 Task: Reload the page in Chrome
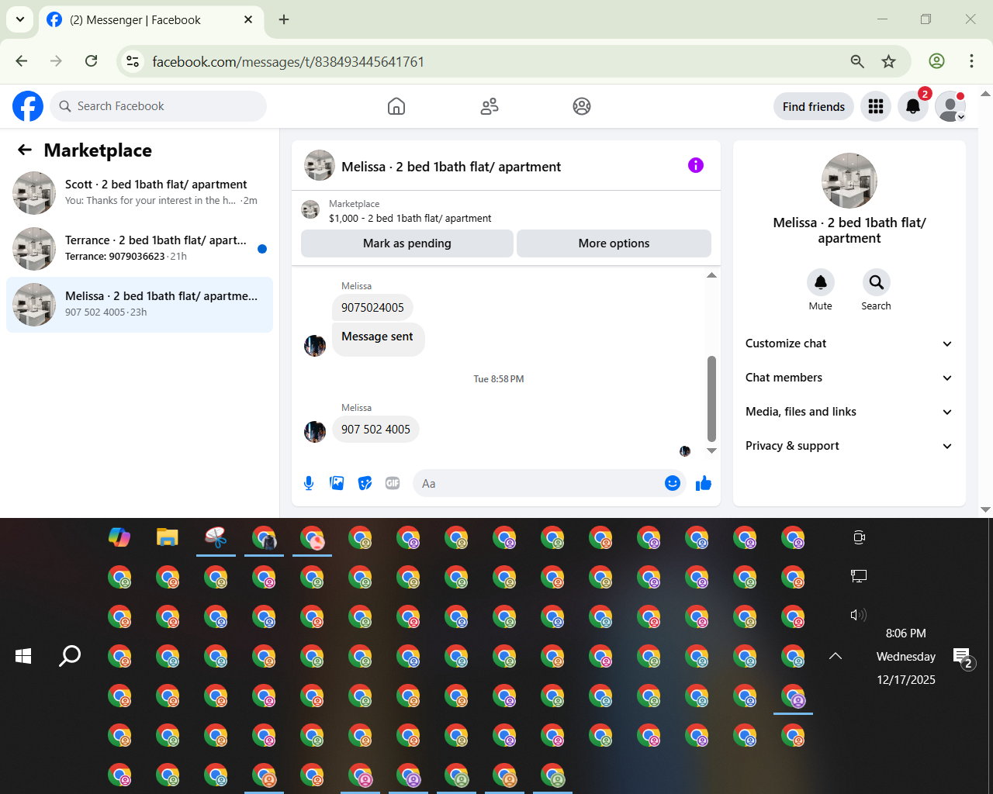coord(91,61)
